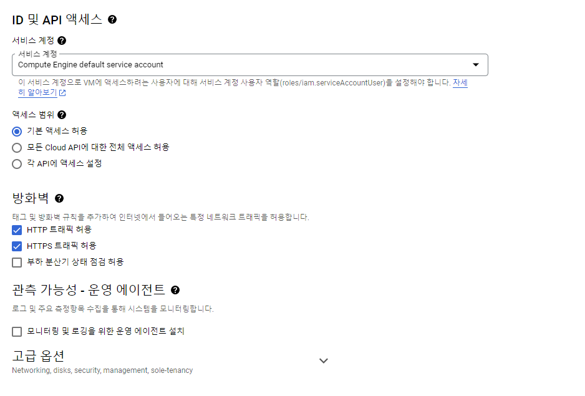Select 모든 Cloud API에 대한 전체 액세스 허용

tap(17, 148)
